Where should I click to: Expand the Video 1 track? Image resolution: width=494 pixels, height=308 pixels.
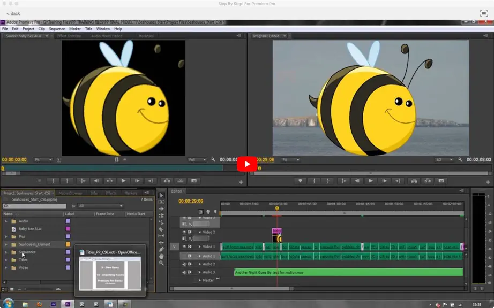[x=199, y=247]
